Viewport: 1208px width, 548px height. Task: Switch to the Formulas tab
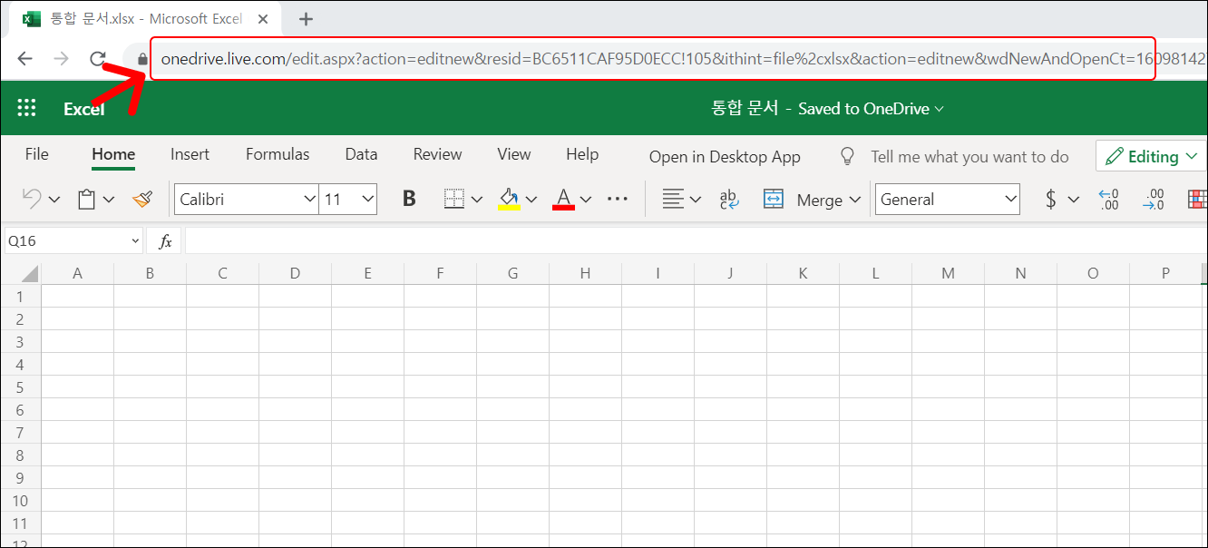[278, 154]
